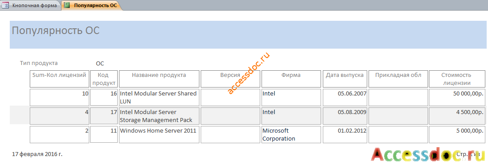Click the date 01.02.2012 cell
Viewport: 488px width, 164px height.
pyautogui.click(x=345, y=134)
